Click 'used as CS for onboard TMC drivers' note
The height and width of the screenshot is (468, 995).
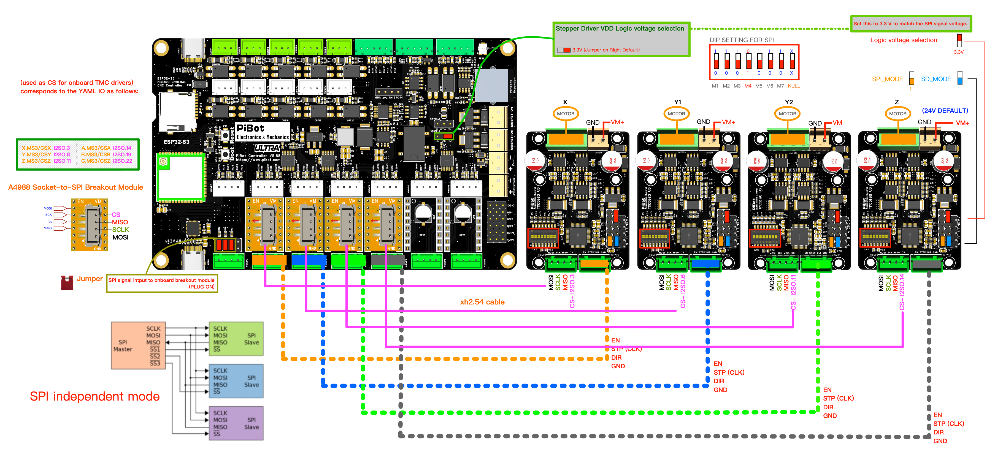(x=77, y=83)
